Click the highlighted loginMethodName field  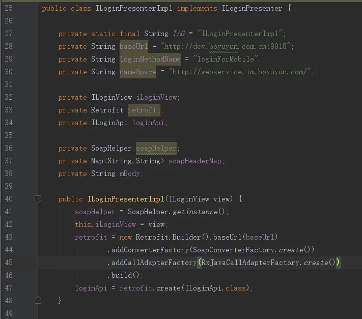tap(150, 60)
